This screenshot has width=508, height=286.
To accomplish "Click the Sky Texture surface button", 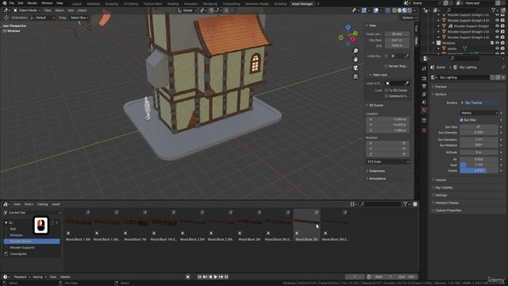I will [479, 102].
